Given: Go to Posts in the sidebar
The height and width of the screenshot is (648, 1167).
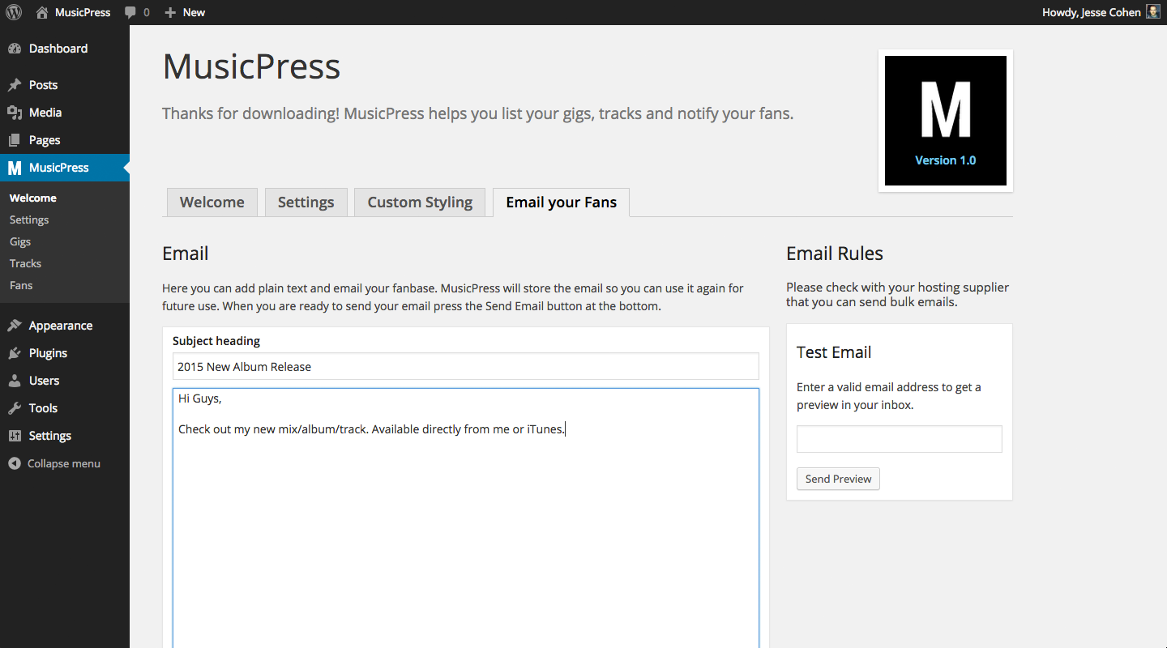Looking at the screenshot, I should [x=65, y=85].
